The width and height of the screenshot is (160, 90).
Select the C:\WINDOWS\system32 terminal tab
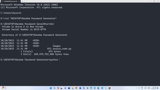point(10,1)
